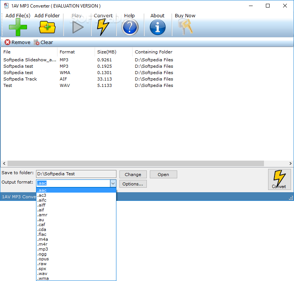
Task: Sort by the Size(MB) column header
Action: coord(114,52)
